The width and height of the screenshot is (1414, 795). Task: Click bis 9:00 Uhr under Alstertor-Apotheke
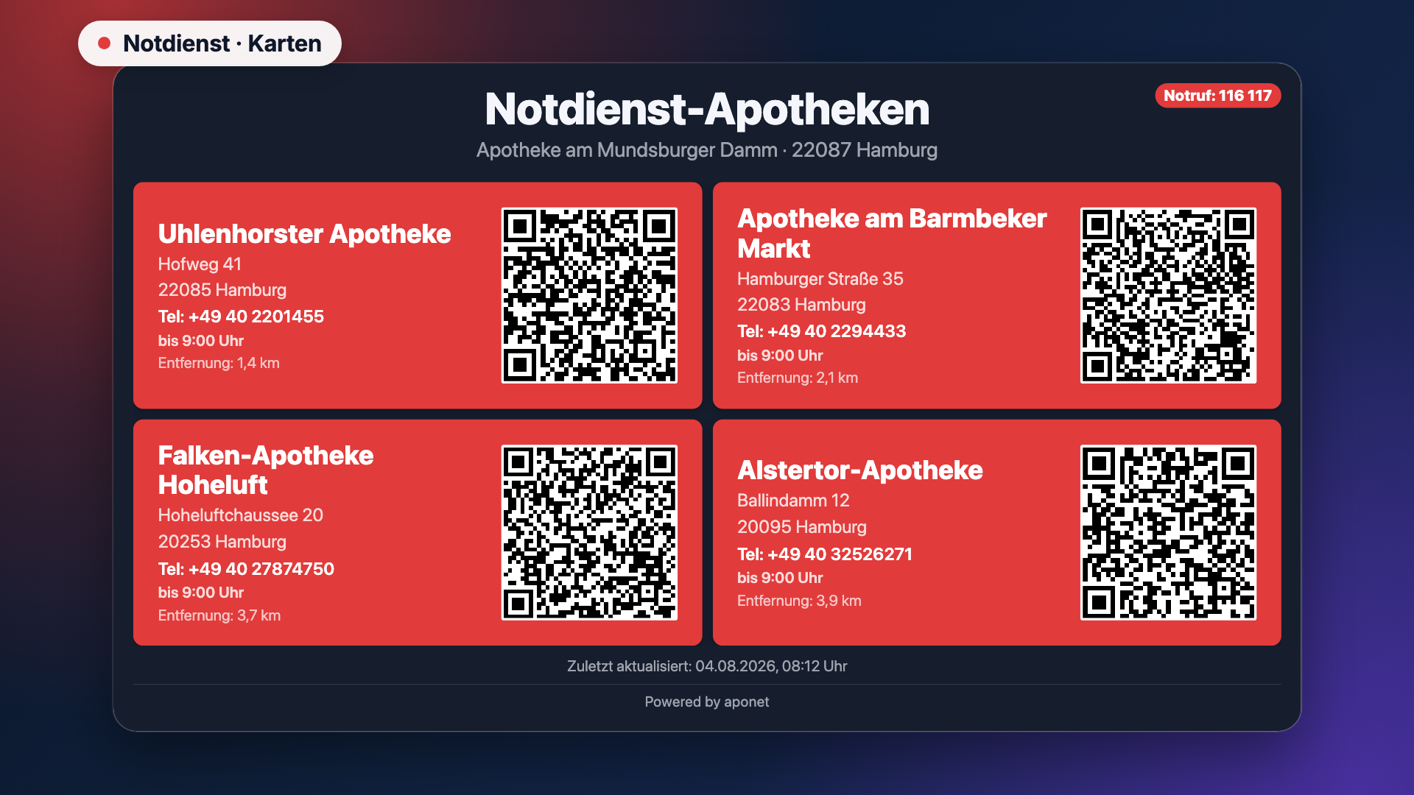pos(780,578)
